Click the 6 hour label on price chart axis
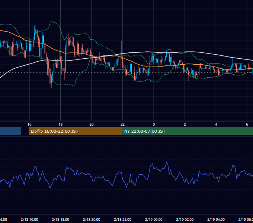253x223 pixels. 247,125
